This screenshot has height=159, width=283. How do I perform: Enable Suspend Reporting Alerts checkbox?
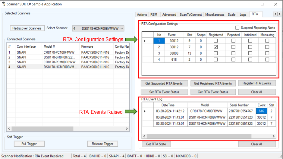click(237, 28)
